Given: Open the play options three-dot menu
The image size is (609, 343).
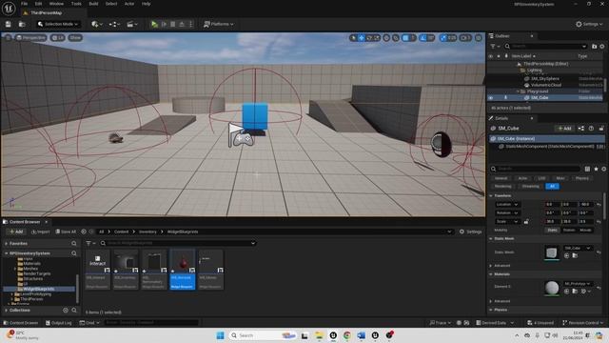Looking at the screenshot, I should coord(190,24).
